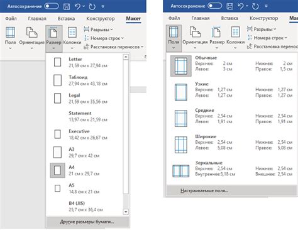
Task: Choose Зеркальные margins preset
Action: pos(232,169)
